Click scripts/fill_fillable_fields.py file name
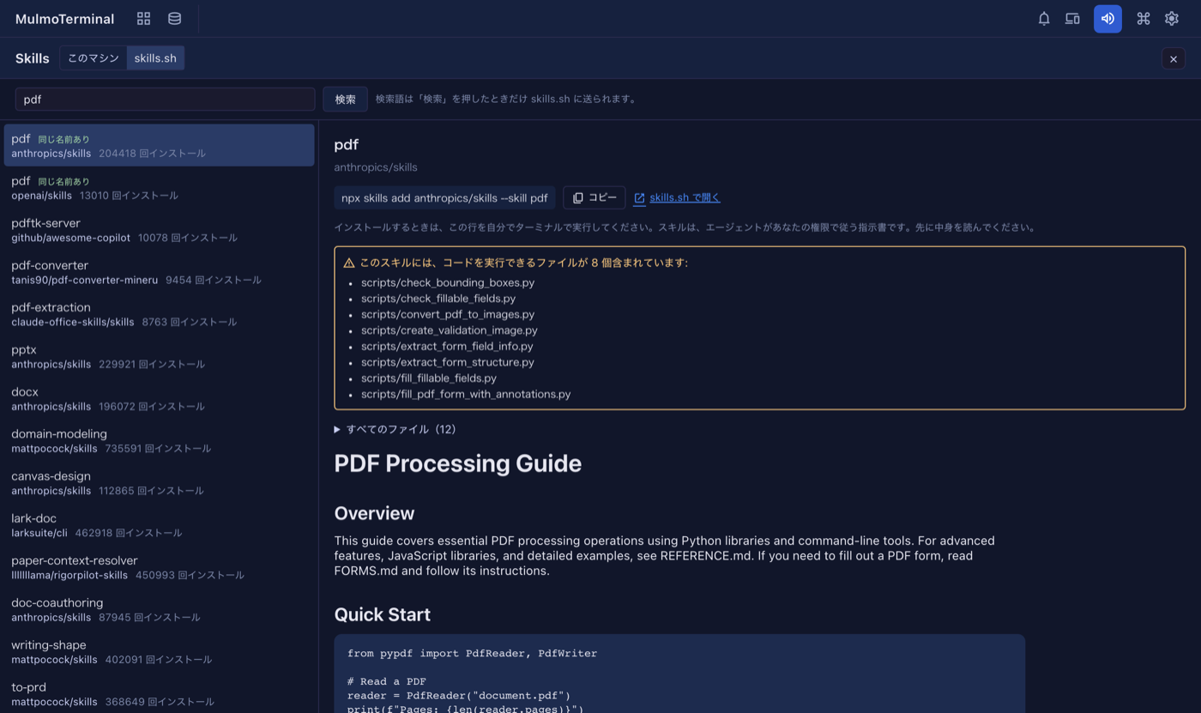This screenshot has width=1201, height=713. click(429, 378)
